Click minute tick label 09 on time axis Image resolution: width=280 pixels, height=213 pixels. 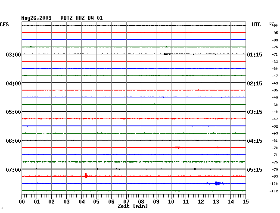(156, 202)
